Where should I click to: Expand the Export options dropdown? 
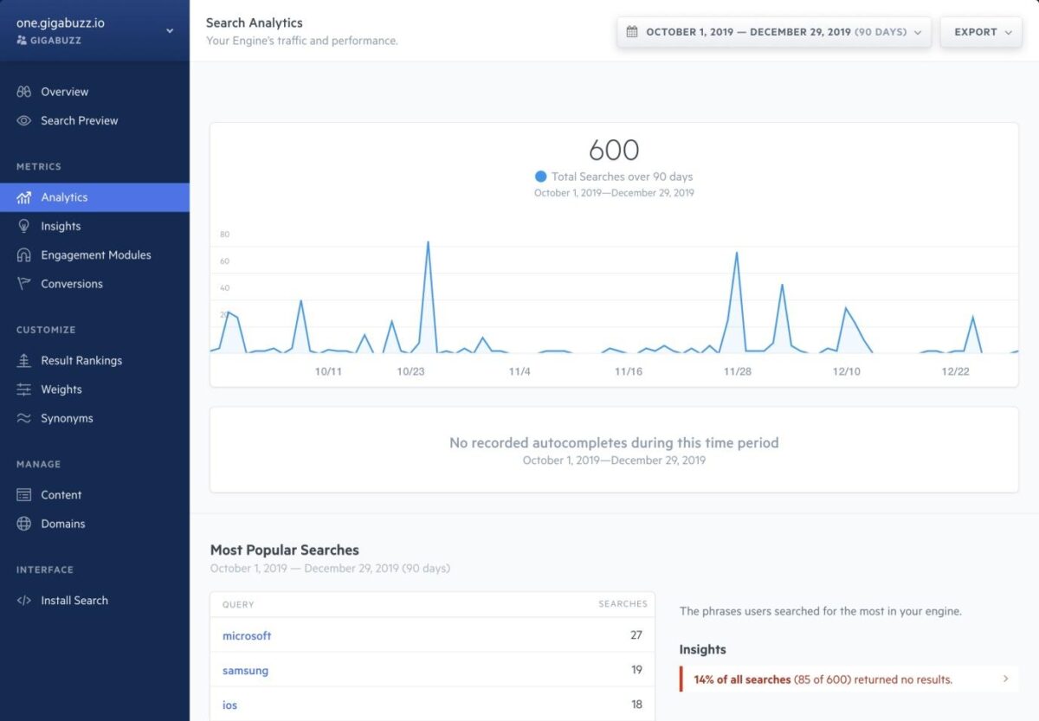(x=980, y=31)
